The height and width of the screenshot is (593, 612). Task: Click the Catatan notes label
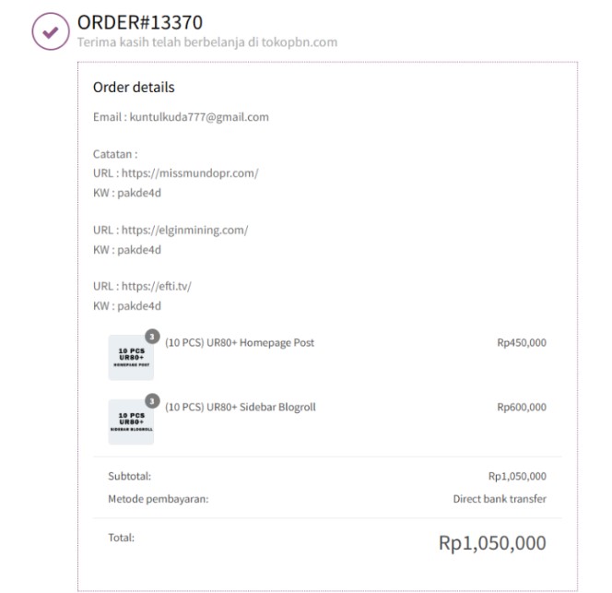115,154
